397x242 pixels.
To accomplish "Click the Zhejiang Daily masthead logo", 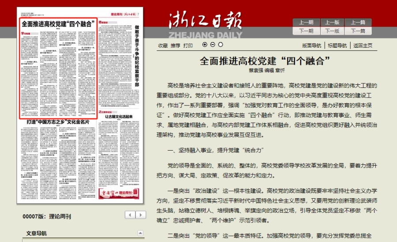I will [x=205, y=24].
